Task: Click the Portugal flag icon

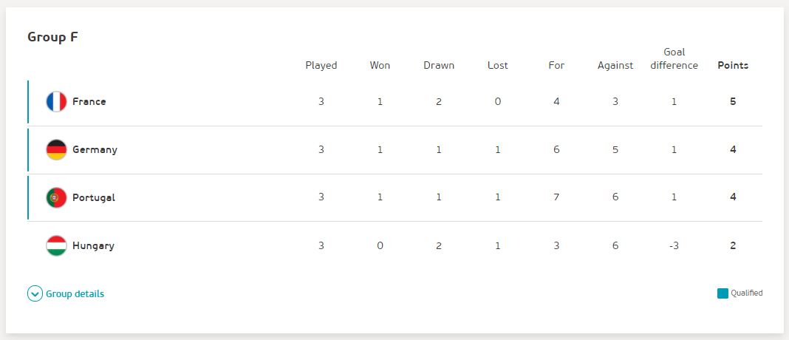Action: coord(56,197)
